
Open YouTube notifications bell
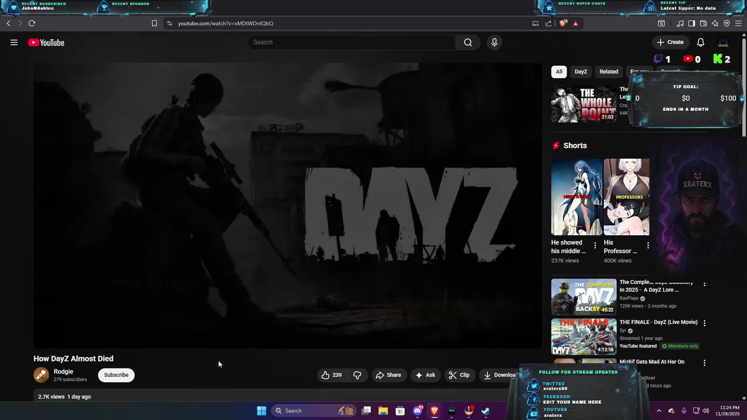[x=700, y=42]
